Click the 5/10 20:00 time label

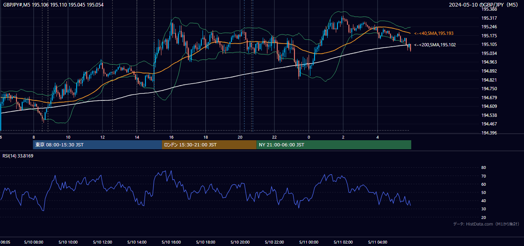[x=240, y=242]
